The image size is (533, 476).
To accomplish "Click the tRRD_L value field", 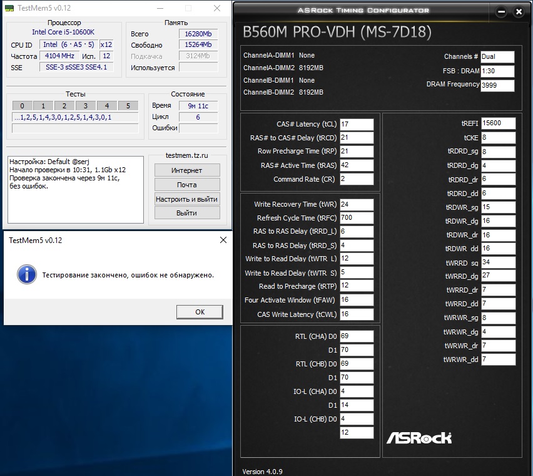I will [357, 231].
